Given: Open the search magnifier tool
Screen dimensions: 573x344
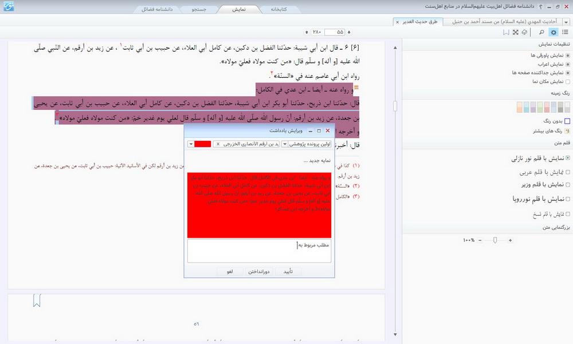Looking at the screenshot, I should [541, 32].
